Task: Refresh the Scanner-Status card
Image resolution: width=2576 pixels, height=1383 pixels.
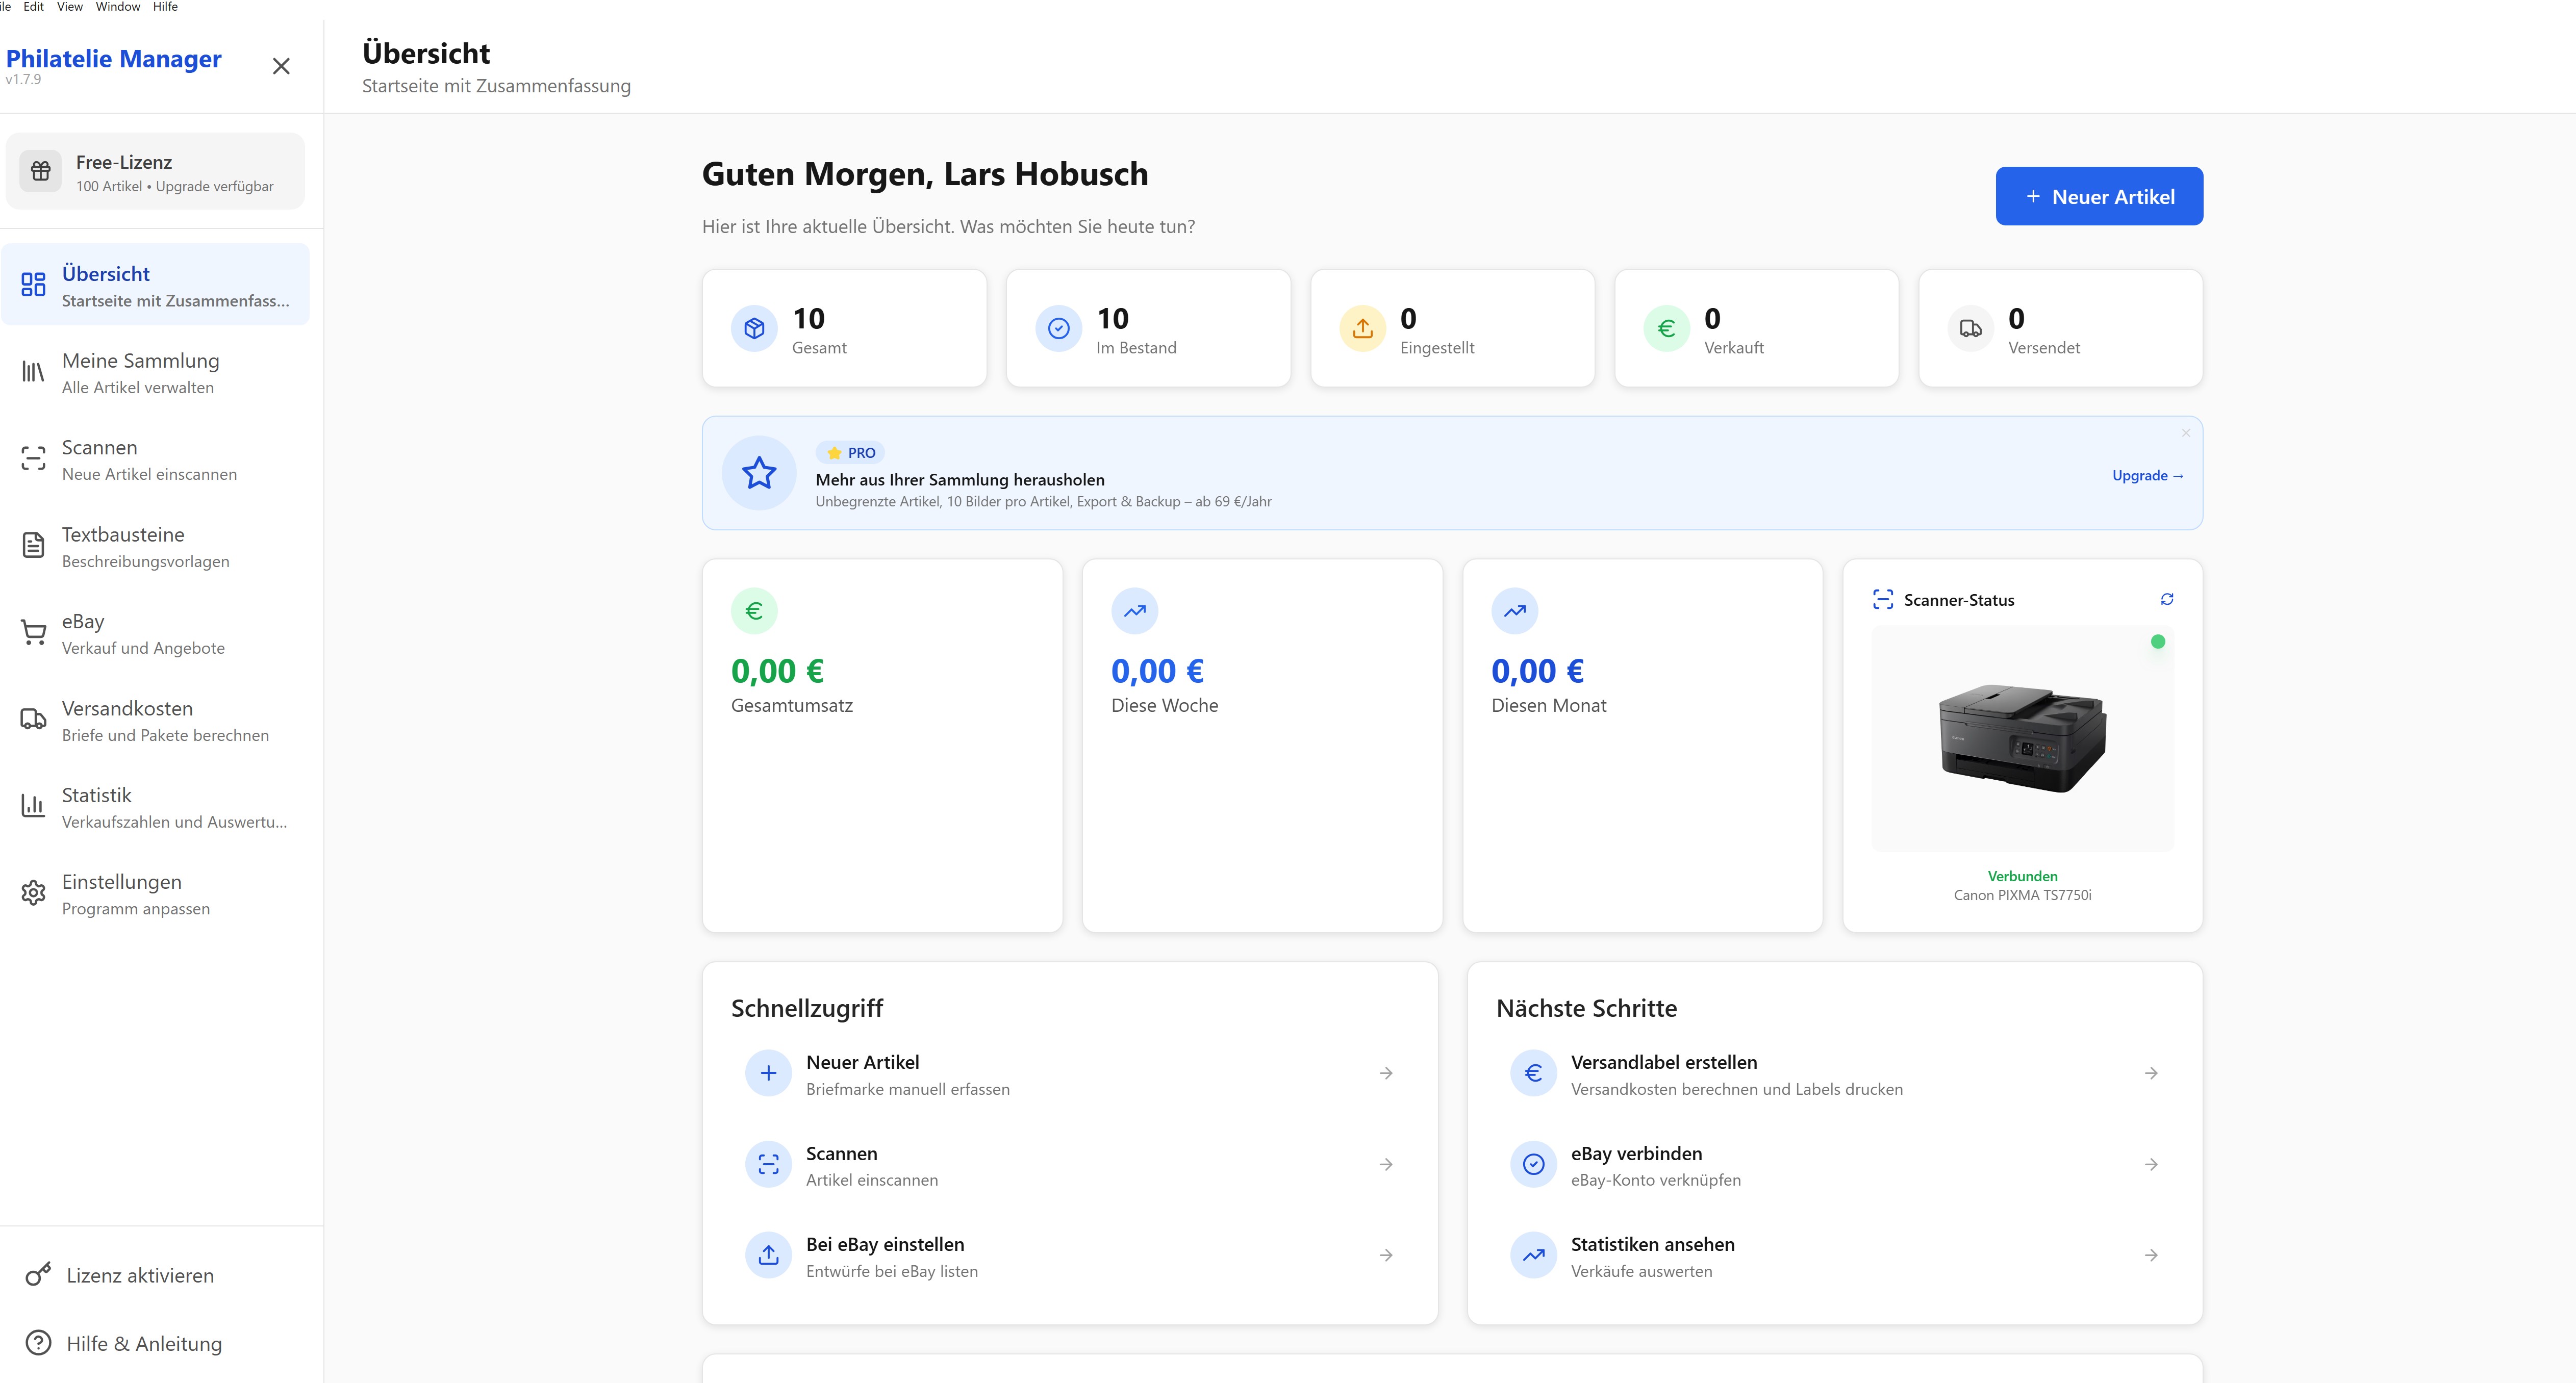Action: click(2166, 599)
